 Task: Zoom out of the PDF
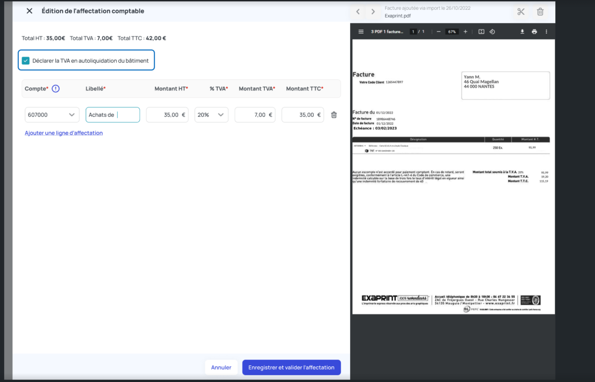tap(439, 32)
